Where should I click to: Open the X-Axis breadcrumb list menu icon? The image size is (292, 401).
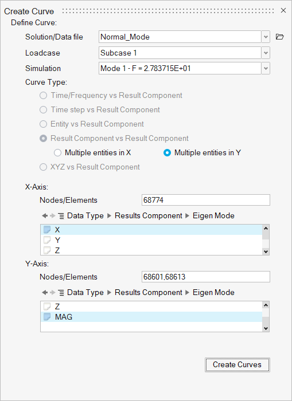point(61,216)
